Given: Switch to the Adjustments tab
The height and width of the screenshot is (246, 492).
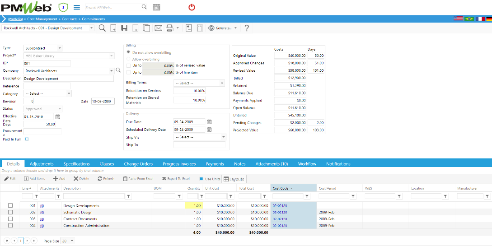Looking at the screenshot, I should [42, 164].
